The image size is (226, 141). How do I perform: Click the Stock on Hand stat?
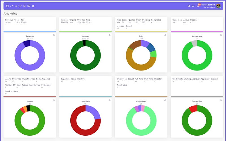point(12,92)
